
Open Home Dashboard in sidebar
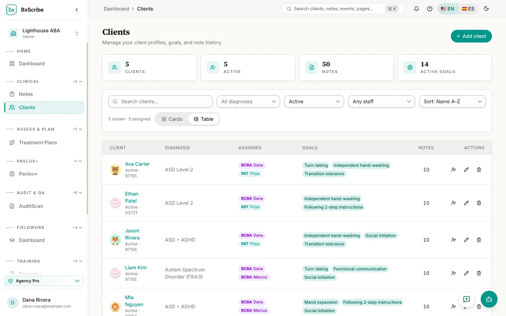pyautogui.click(x=44, y=64)
